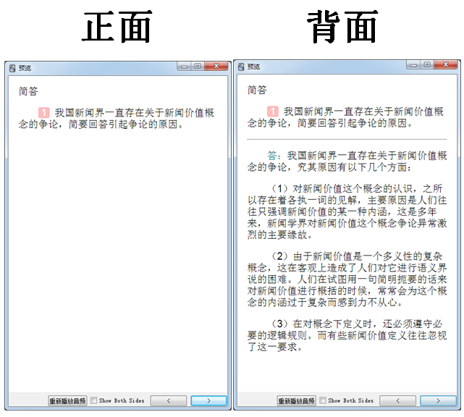Minimize the right preview window
Screen dimensions: 464x417
(x=413, y=64)
